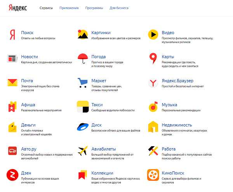Image resolution: width=233 pixels, height=192 pixels.
Task: Click the Почта envelope icon
Action: click(12, 83)
